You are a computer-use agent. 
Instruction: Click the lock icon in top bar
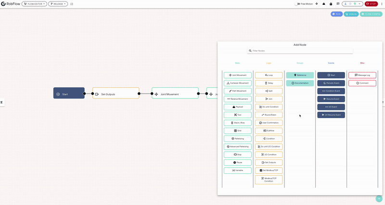pyautogui.click(x=331, y=4)
